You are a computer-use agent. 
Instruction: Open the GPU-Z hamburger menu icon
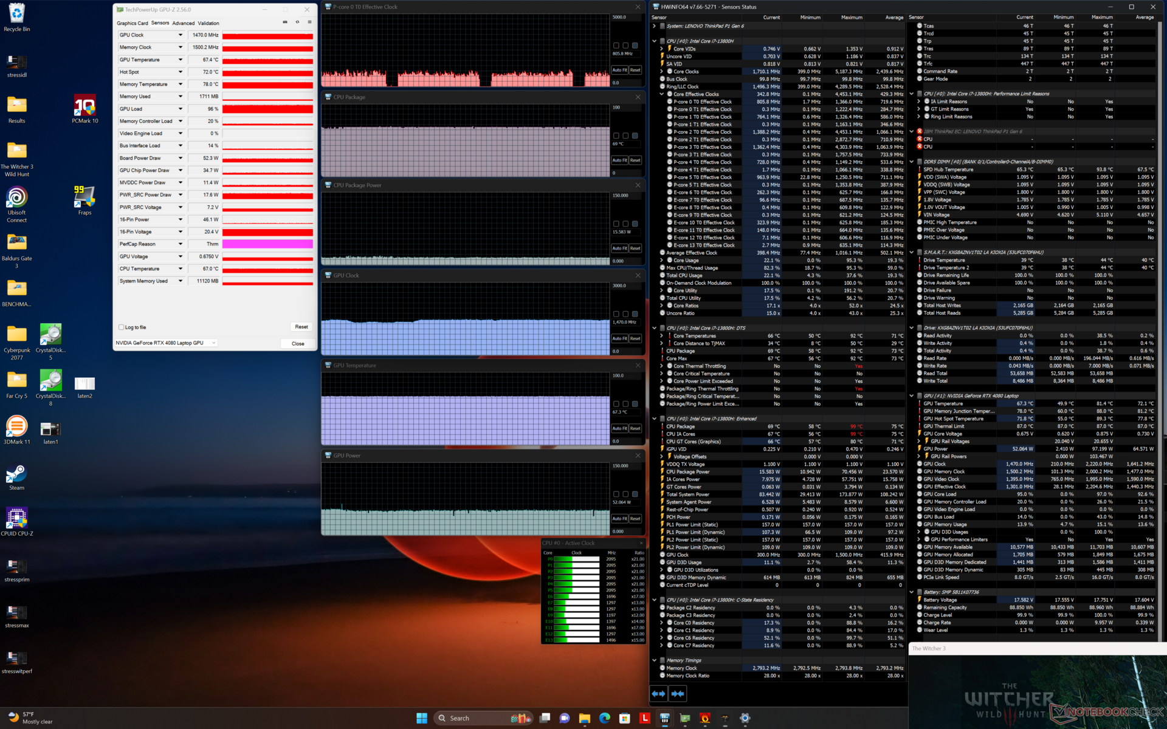click(309, 22)
